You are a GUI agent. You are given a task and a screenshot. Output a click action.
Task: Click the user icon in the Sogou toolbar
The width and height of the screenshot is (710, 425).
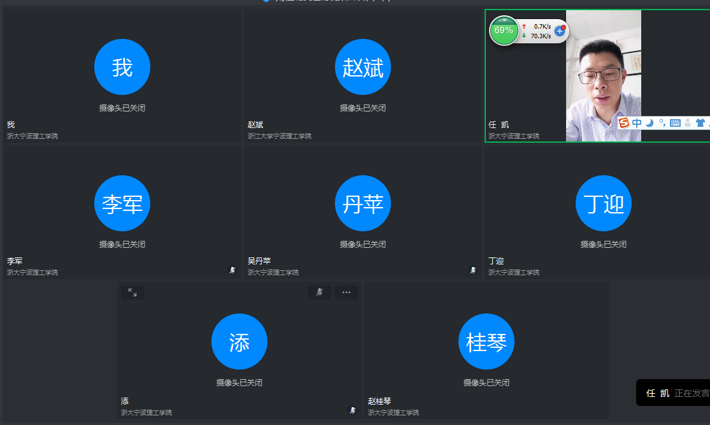pyautogui.click(x=688, y=123)
